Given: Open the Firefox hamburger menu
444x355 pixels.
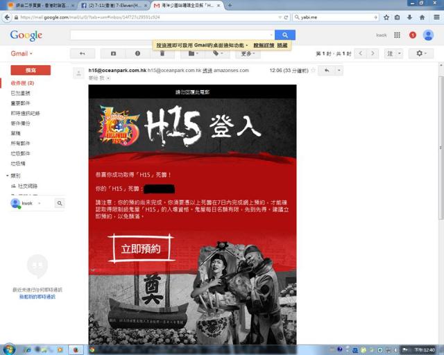Looking at the screenshot, I should (436, 17).
